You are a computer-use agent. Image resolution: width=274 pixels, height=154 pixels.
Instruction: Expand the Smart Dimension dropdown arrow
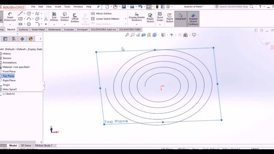tap(10, 24)
